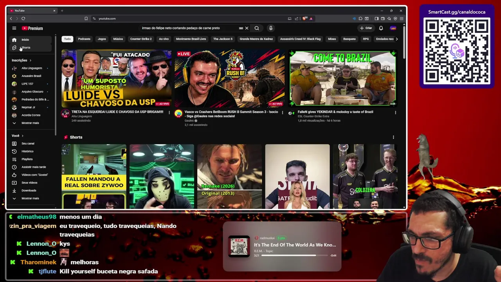The height and width of the screenshot is (282, 501).
Task: Open the Anussim Brasil subscription
Action: tap(31, 76)
